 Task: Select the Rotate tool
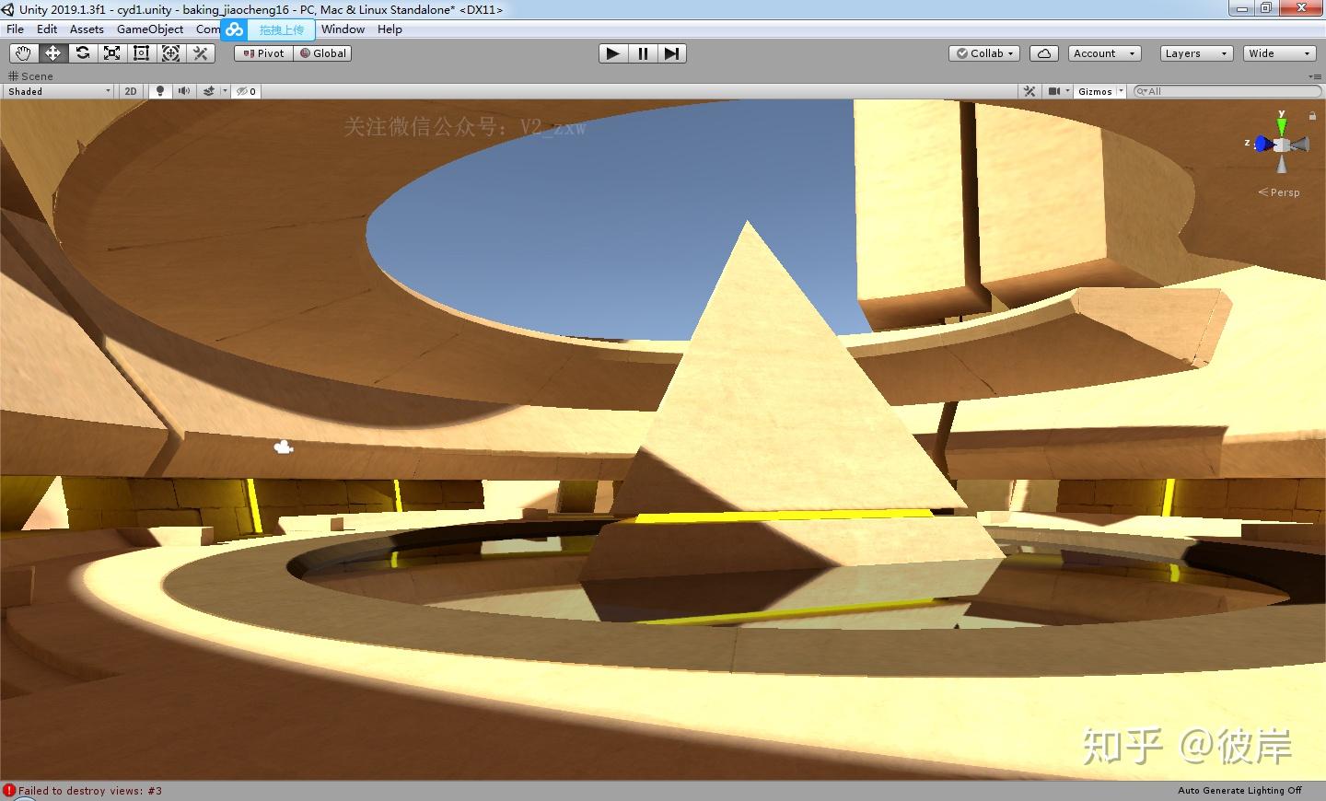click(x=82, y=53)
